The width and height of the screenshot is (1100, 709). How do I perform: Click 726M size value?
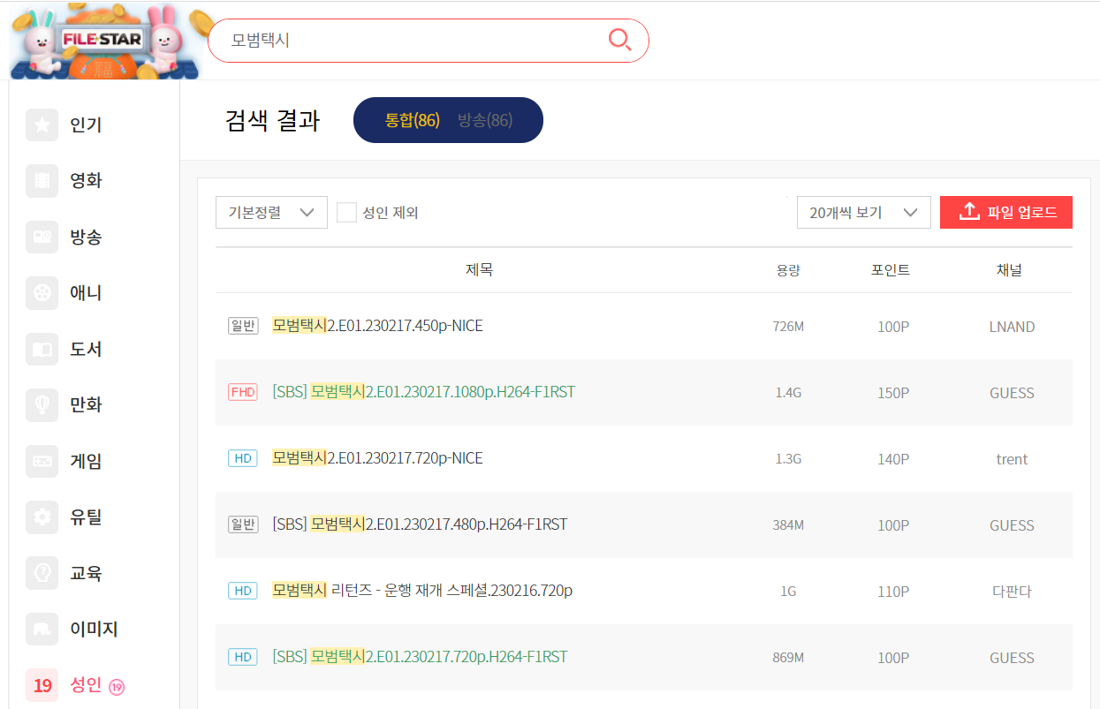(788, 327)
